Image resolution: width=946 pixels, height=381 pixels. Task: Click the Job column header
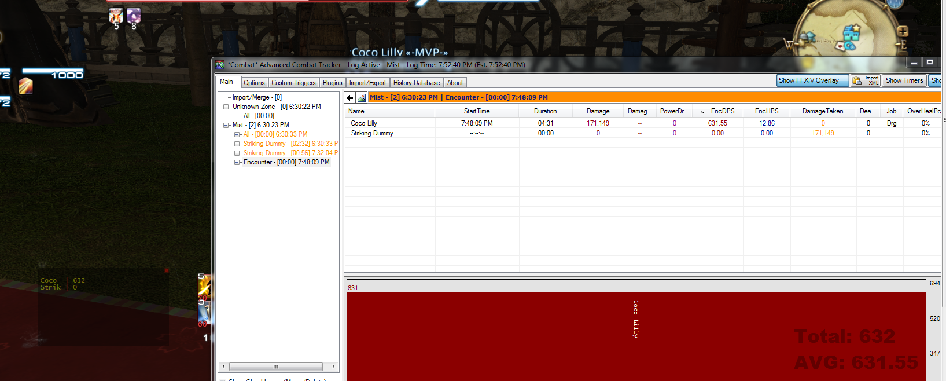(892, 111)
